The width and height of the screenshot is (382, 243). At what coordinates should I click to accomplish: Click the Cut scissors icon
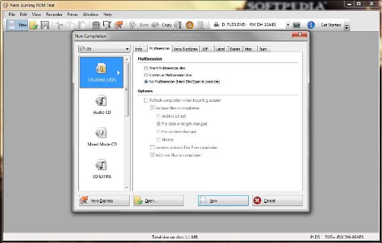[x=59, y=25]
